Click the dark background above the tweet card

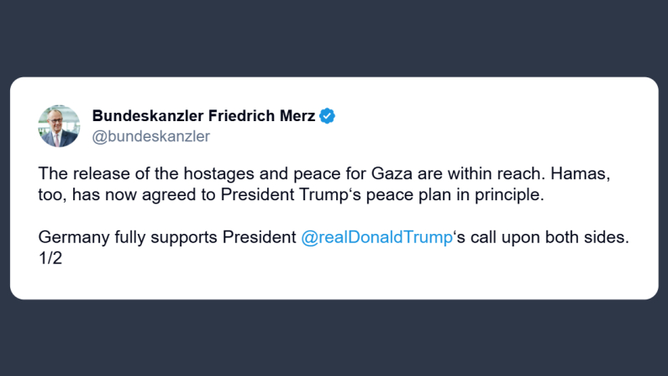click(x=334, y=38)
